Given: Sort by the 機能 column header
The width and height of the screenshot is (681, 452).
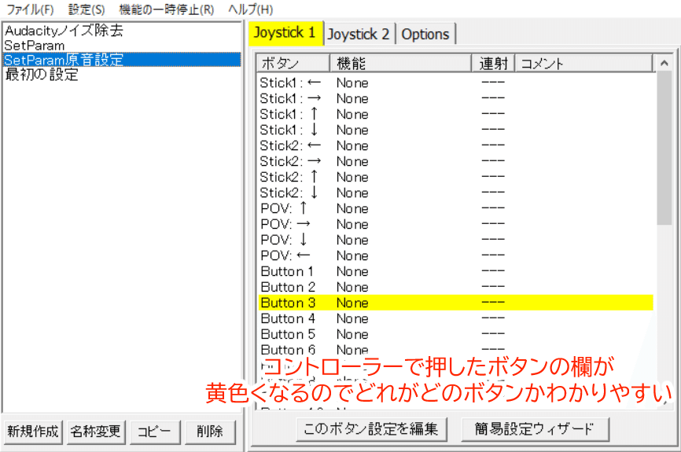Looking at the screenshot, I should pos(400,64).
